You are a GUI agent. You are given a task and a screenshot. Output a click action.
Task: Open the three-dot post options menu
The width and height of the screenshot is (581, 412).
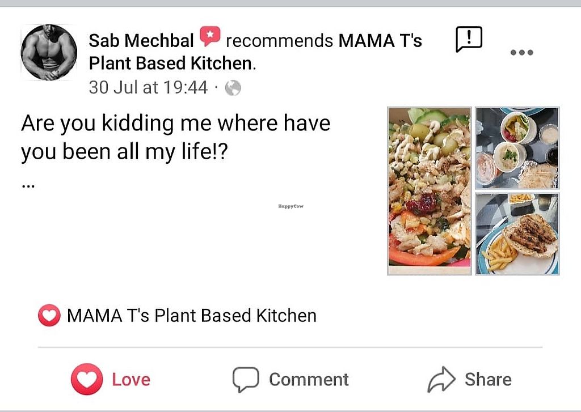pyautogui.click(x=521, y=53)
